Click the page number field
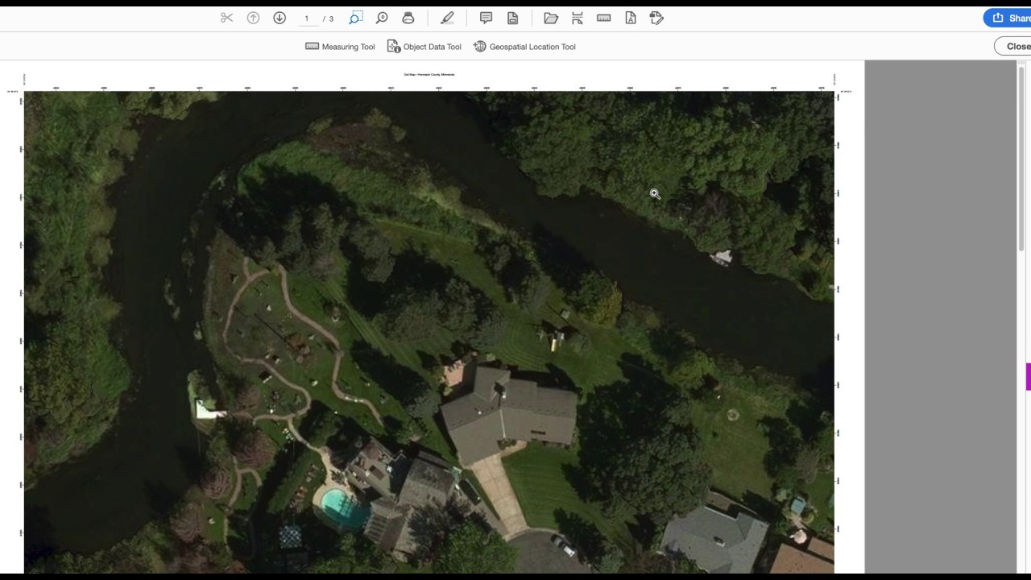 [306, 19]
